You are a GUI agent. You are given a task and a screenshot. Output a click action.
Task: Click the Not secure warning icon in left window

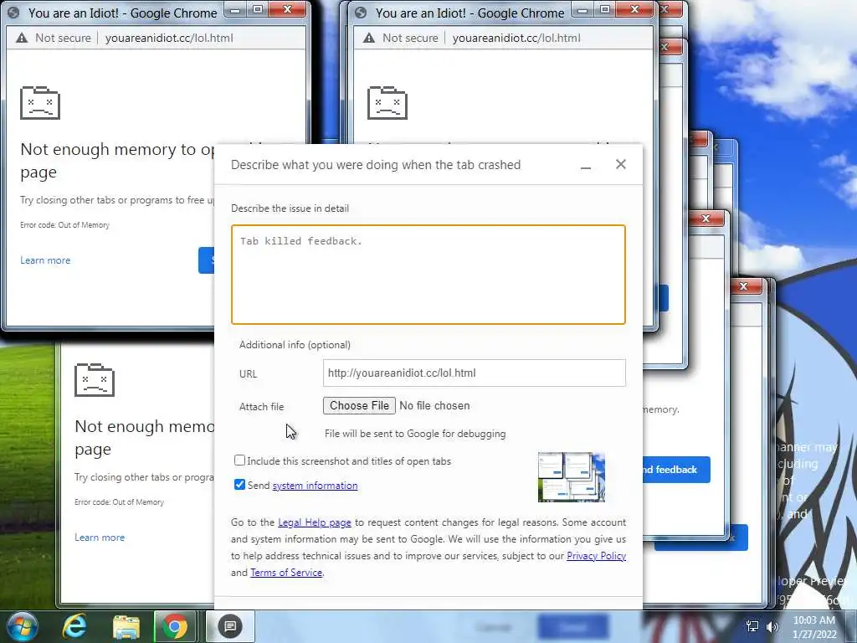[x=22, y=38]
